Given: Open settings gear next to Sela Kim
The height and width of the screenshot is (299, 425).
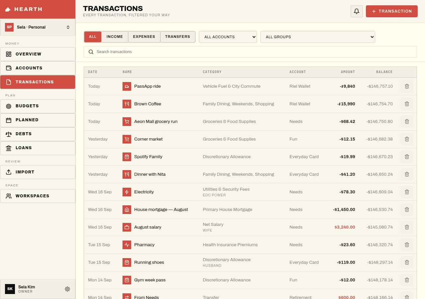Looking at the screenshot, I should click(67, 289).
